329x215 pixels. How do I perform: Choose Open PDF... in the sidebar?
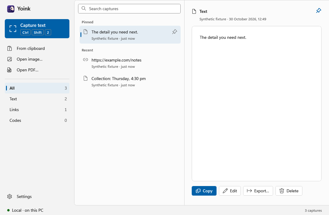point(37,70)
